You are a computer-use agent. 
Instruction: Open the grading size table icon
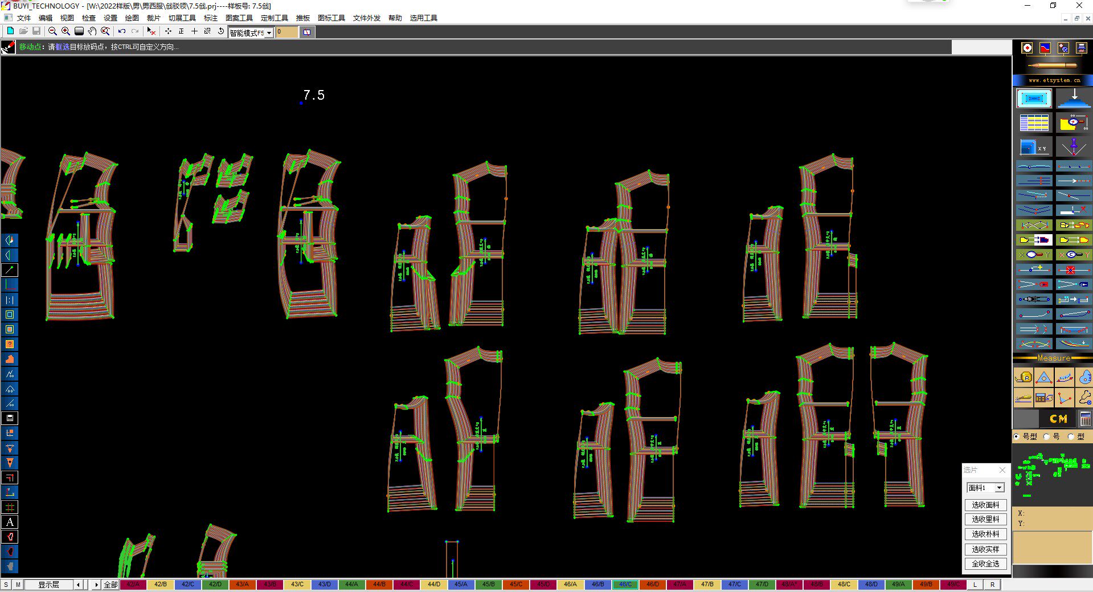pyautogui.click(x=1034, y=123)
